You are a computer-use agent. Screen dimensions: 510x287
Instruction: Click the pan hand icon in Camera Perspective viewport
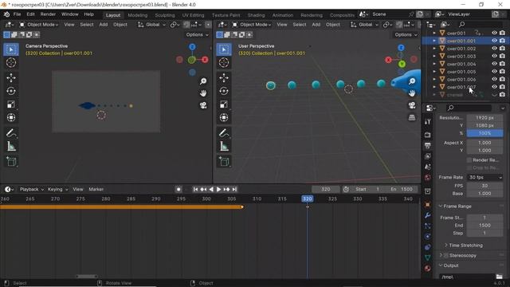coord(203,93)
